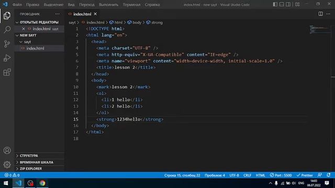
Task: Split the editor to the right
Action: [320, 14]
